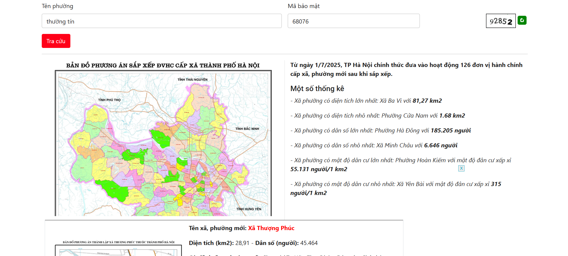The image size is (568, 256).
Task: Click the Mã bảo mật field label
Action: coord(303,6)
